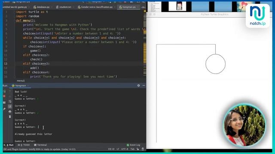Rerun the hangman program
This screenshot has height=154, width=275.
4,91
